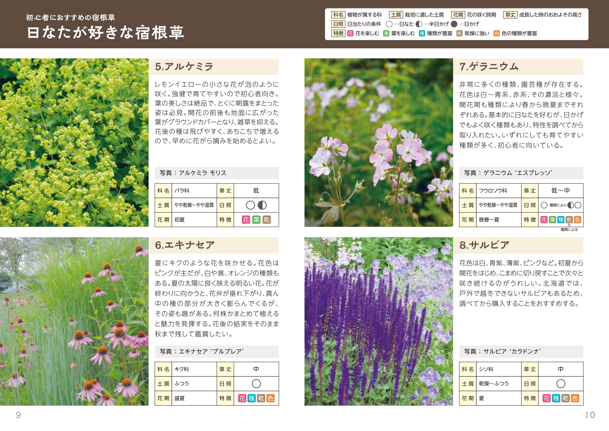Click the orange 色 badge in the エキナセア table
The height and width of the screenshot is (431, 609).
click(x=271, y=398)
